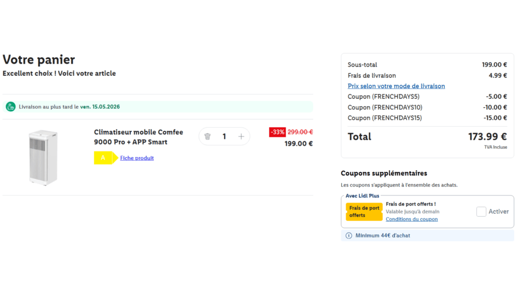Click the quantity value 1
This screenshot has height=291, width=517.
[x=224, y=136]
